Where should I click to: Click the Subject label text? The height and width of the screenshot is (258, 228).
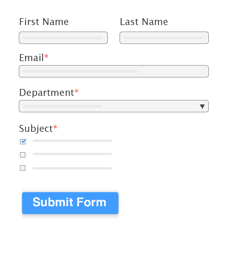[x=36, y=128]
